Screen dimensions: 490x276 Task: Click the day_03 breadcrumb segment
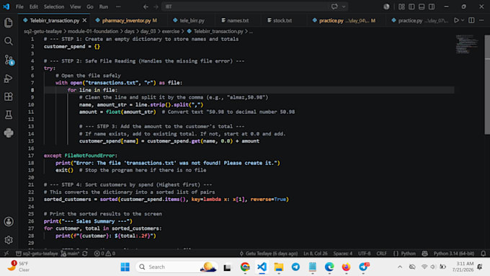tap(148, 31)
